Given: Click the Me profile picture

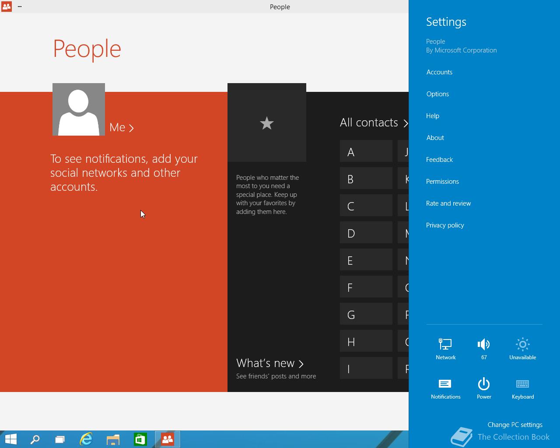Looking at the screenshot, I should tap(79, 109).
